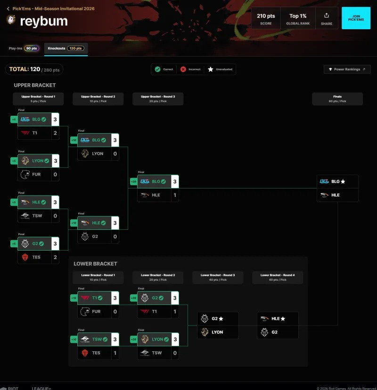Click the TES logo in Lower Round 1
Screen dimensions: 377x390
point(85,353)
